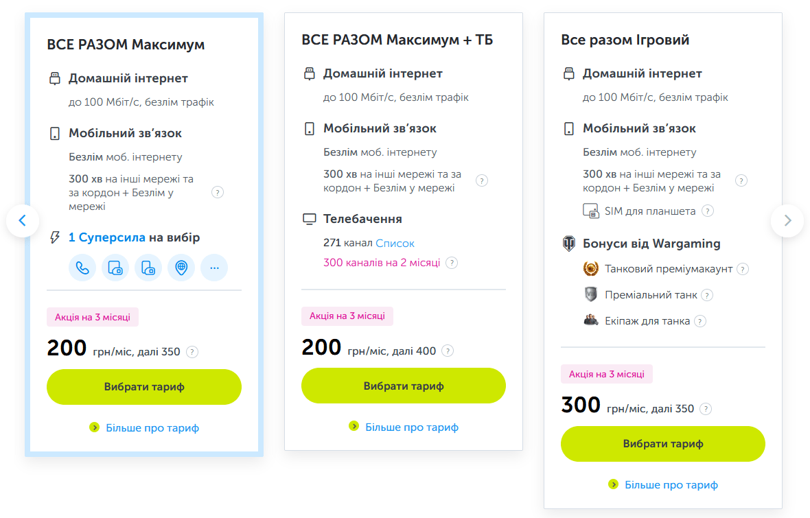The image size is (810, 518).
Task: Select the phone calls superpower icon
Action: click(x=82, y=268)
